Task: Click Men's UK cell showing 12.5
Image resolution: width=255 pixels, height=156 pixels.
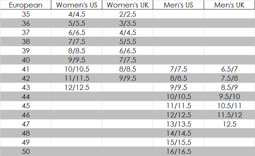Action: click(229, 124)
